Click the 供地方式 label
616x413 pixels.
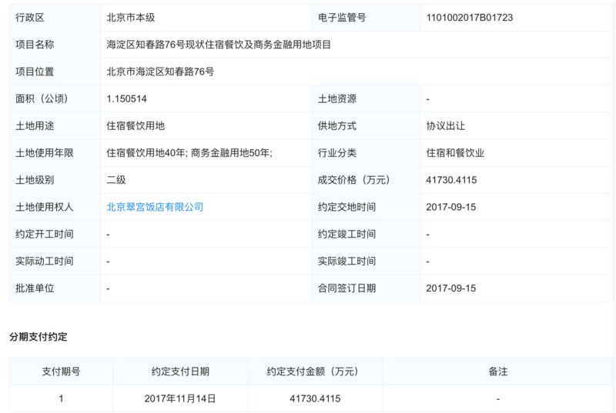(337, 125)
